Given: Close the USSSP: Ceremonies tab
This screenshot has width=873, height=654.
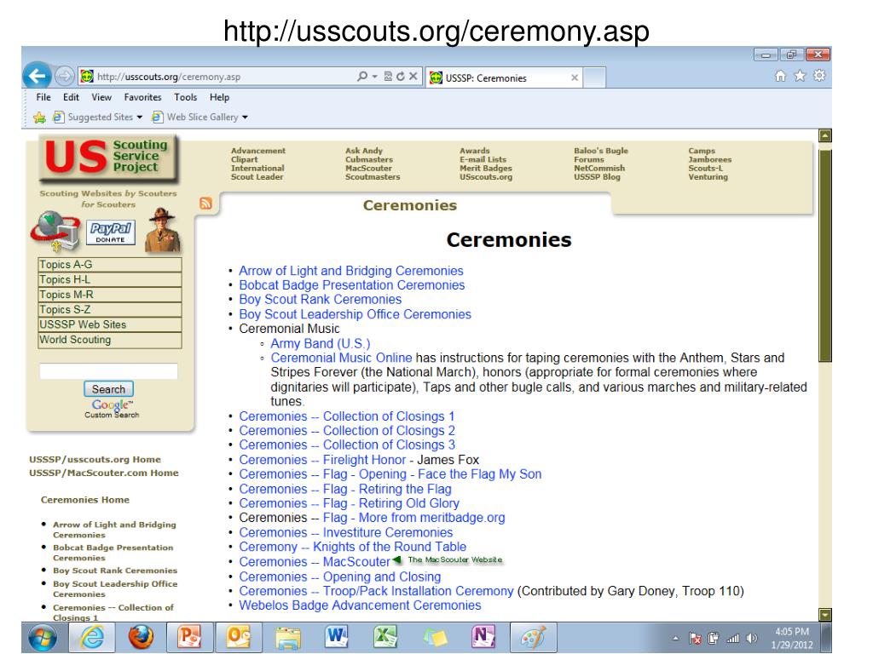Looking at the screenshot, I should coord(574,77).
